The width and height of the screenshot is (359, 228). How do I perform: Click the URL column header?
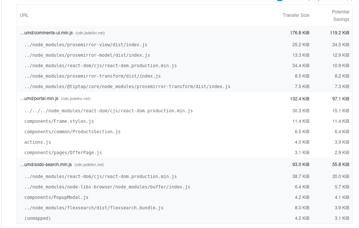point(24,15)
